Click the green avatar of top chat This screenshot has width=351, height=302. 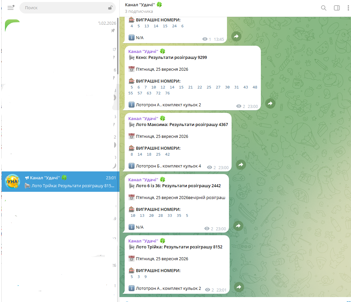pos(12,26)
